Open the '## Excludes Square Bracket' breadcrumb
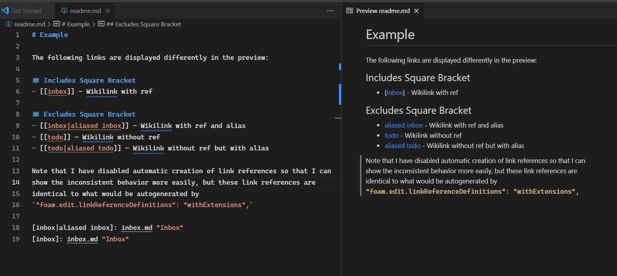The width and height of the screenshot is (617, 276). tap(144, 24)
